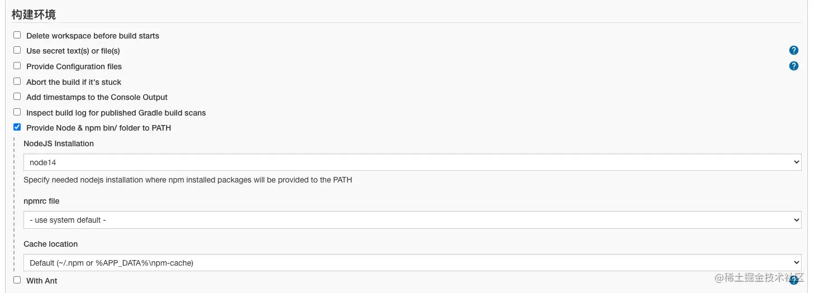Image resolution: width=814 pixels, height=293 pixels.
Task: Enable Delete workspace before build starts
Action: (x=17, y=35)
